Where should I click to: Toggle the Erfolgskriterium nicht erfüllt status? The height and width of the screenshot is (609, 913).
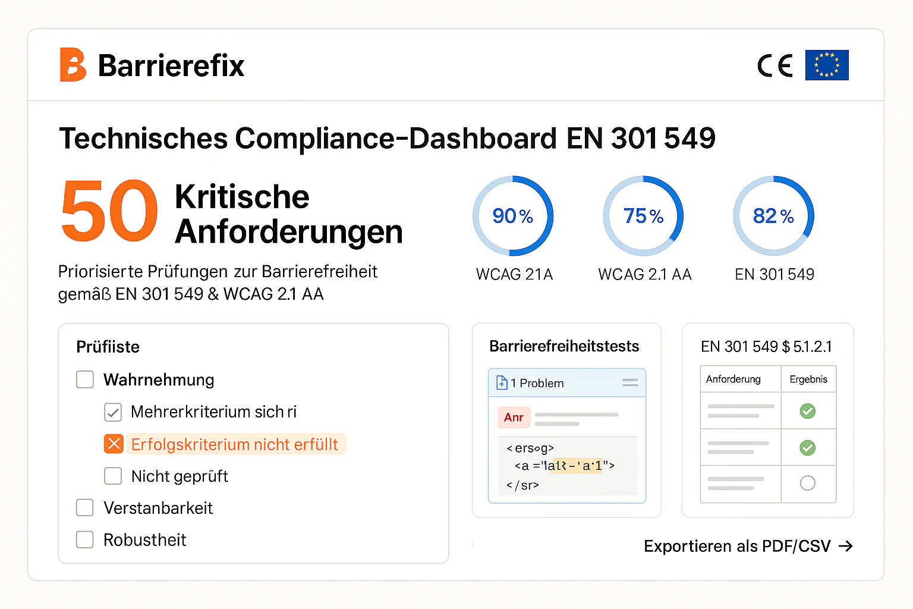pyautogui.click(x=113, y=444)
